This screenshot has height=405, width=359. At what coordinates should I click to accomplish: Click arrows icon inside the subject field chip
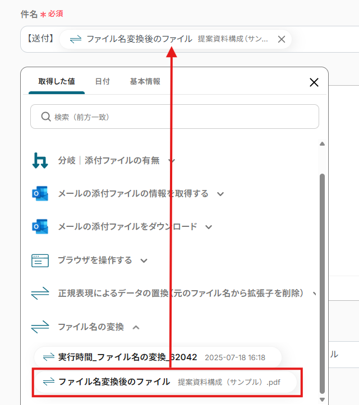click(76, 39)
